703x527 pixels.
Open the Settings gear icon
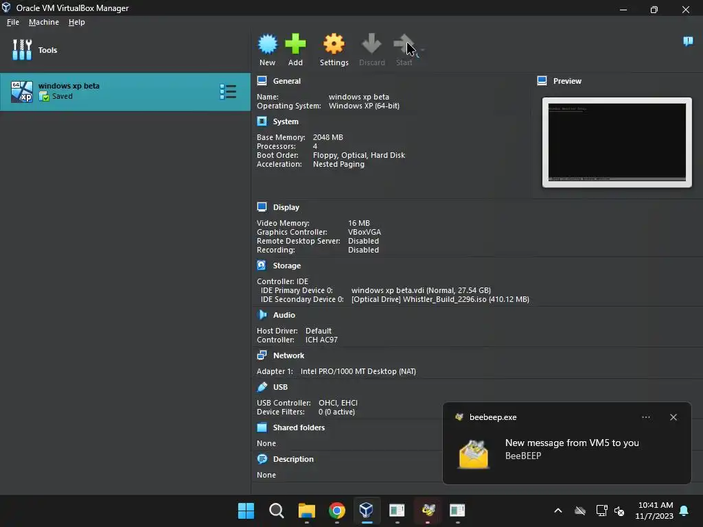334,45
